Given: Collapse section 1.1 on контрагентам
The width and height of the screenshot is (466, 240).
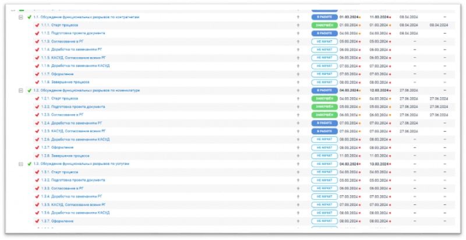Looking at the screenshot, I should coord(21,17).
